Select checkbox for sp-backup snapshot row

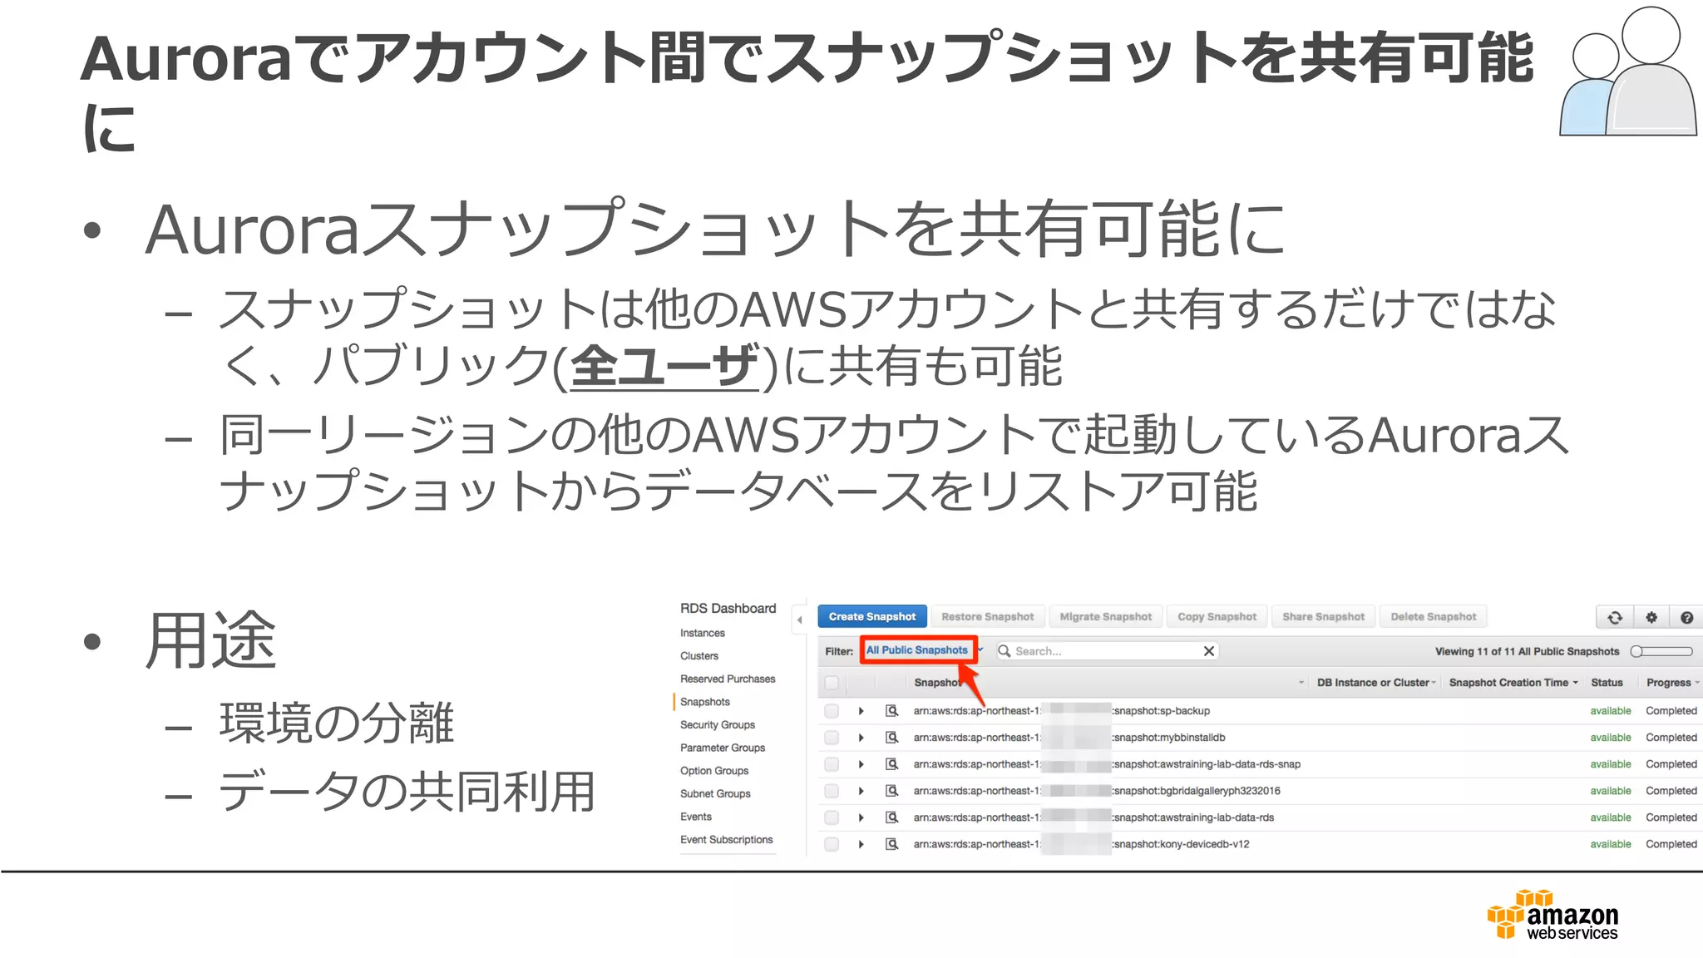[x=832, y=711]
